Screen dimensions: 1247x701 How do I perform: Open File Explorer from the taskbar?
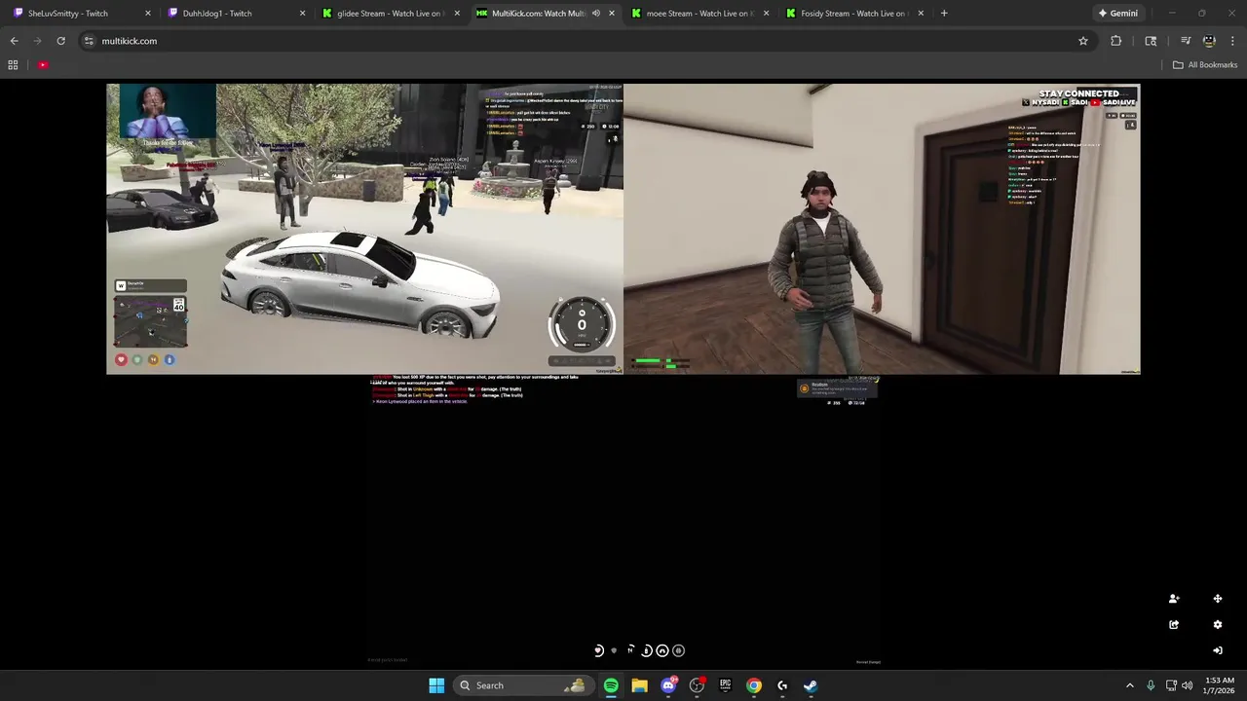click(x=639, y=685)
